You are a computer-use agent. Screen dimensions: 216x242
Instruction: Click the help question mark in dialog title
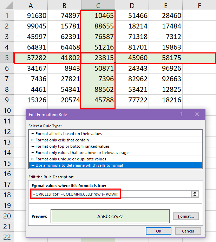coord(181,114)
